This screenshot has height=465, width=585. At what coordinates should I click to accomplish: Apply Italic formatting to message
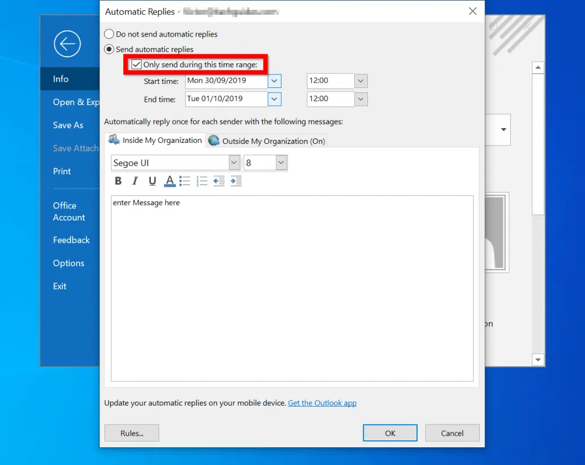[x=135, y=181]
